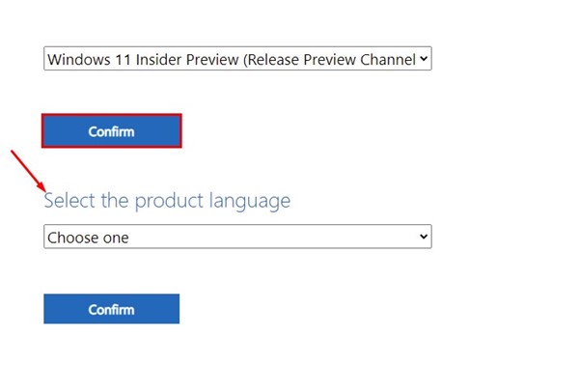The width and height of the screenshot is (579, 365).
Task: Click the Confirm button below the language dropdown
Action: click(x=112, y=309)
